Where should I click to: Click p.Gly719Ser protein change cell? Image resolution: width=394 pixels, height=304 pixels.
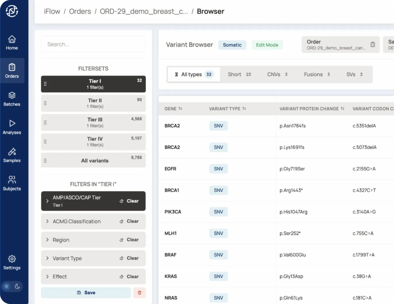(x=292, y=169)
